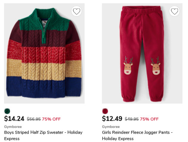188x142 pixels.
Task: Click the crossed-out $56.95 original price
Action: [34, 119]
